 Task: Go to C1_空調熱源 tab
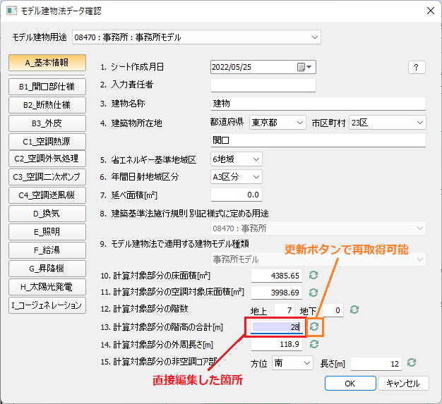tap(47, 141)
